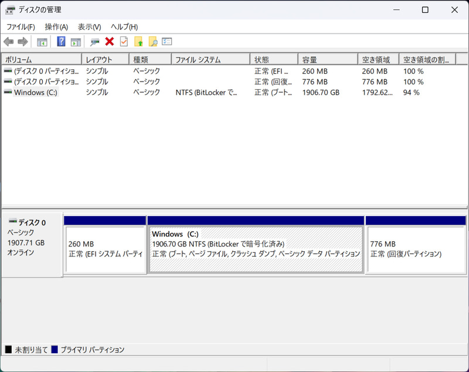The image size is (469, 372).
Task: Click the computer rescan icon on toolbar
Action: (93, 42)
